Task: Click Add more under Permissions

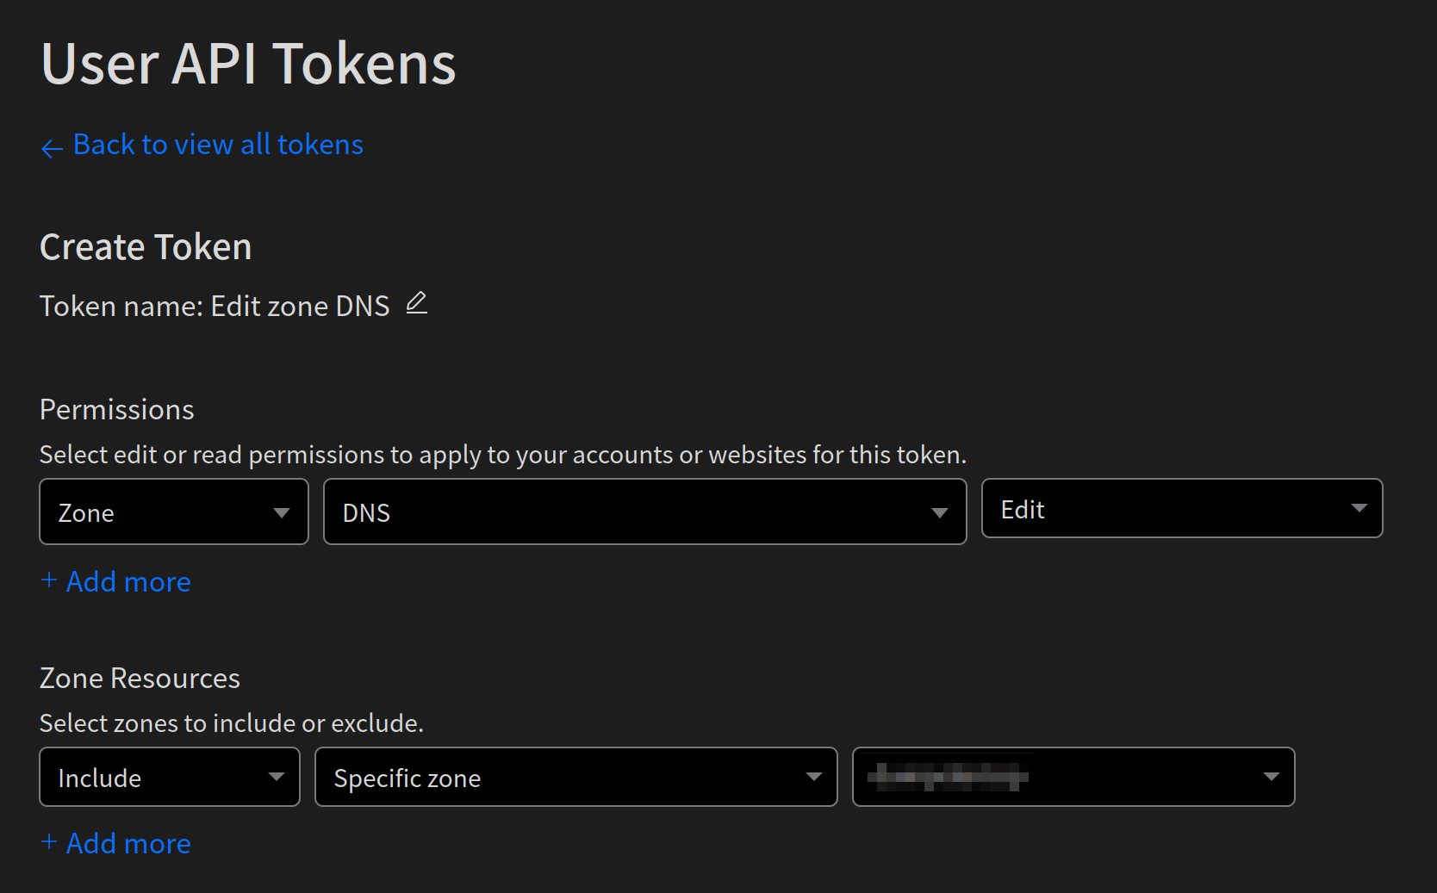Action: tap(128, 582)
